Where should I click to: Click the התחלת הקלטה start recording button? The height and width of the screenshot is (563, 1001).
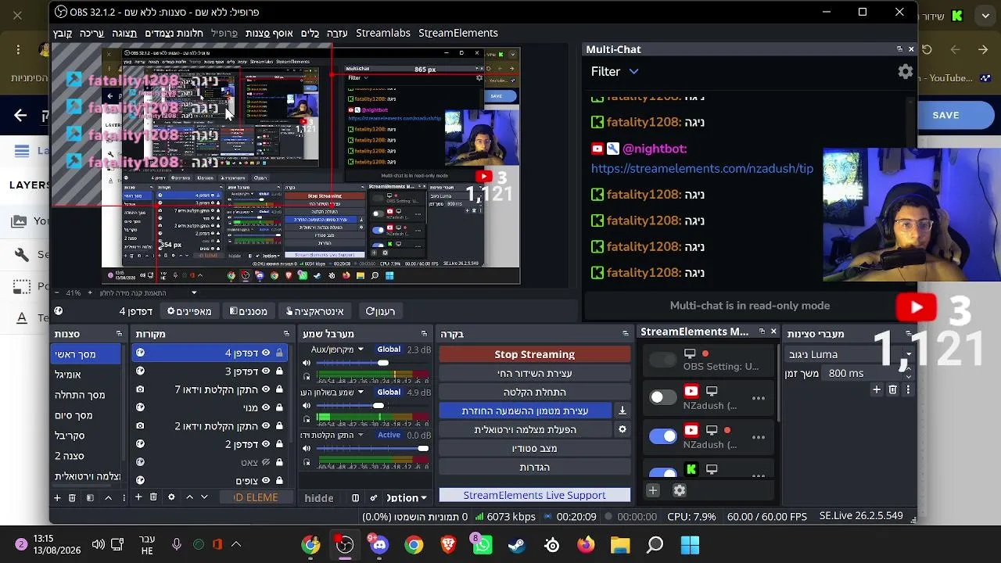535,392
